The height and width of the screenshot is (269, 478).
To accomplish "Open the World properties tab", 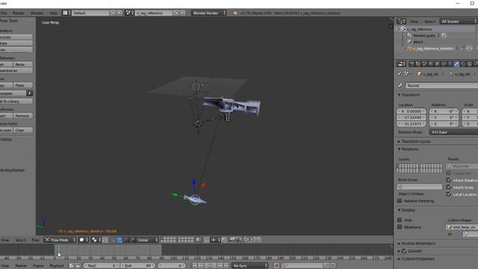I will click(430, 64).
